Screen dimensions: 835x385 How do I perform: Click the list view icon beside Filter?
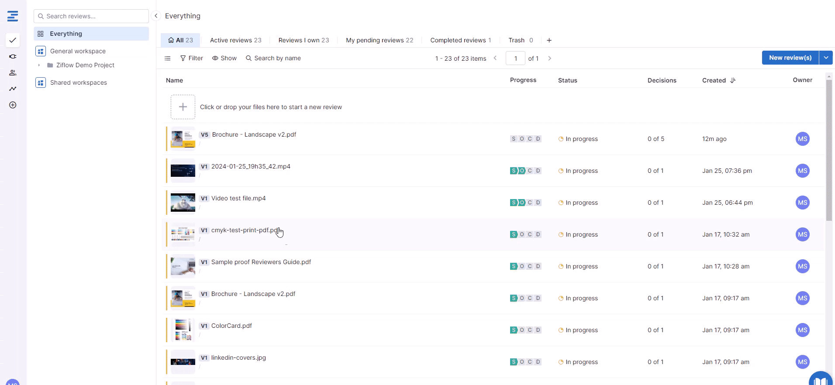coord(168,58)
